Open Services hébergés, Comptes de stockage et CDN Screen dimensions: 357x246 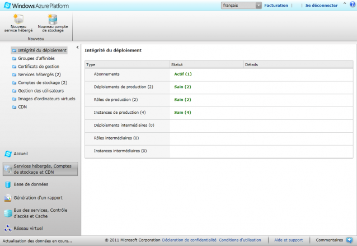[40, 169]
